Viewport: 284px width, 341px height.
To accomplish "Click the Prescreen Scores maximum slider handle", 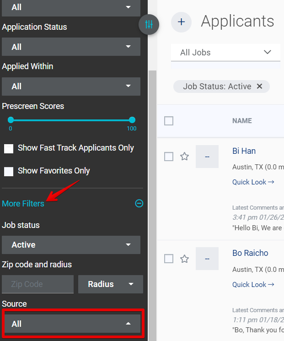I will 132,120.
